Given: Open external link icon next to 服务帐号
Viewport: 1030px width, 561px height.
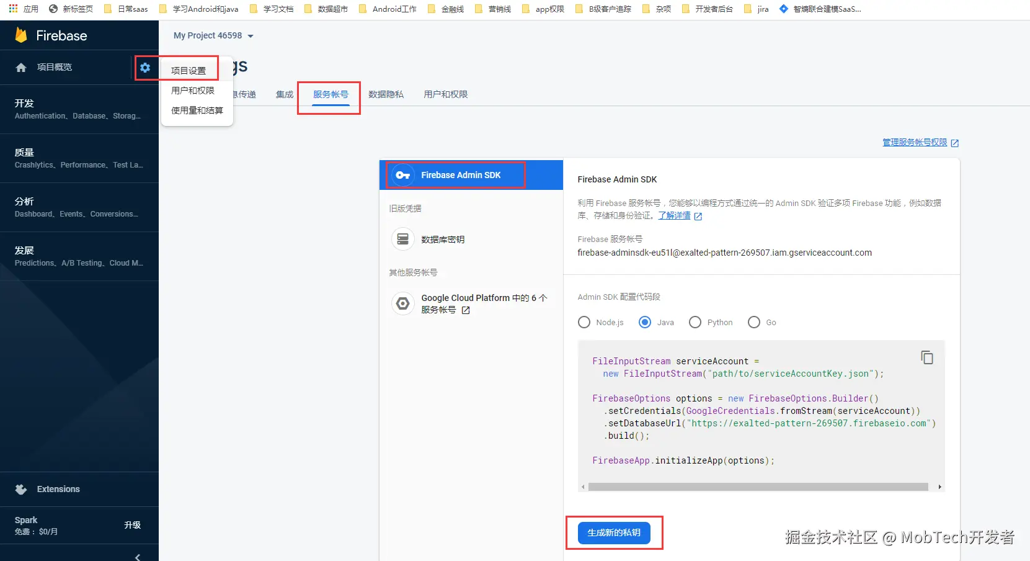Looking at the screenshot, I should tap(466, 310).
